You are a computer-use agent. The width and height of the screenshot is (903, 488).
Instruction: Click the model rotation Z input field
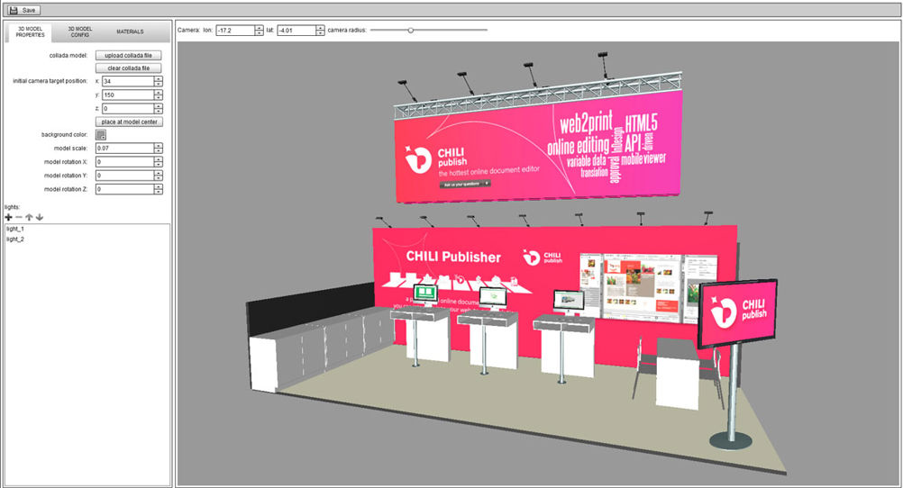tap(124, 189)
